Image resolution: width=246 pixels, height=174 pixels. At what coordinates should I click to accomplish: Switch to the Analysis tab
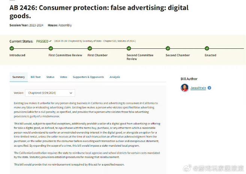click(115, 77)
